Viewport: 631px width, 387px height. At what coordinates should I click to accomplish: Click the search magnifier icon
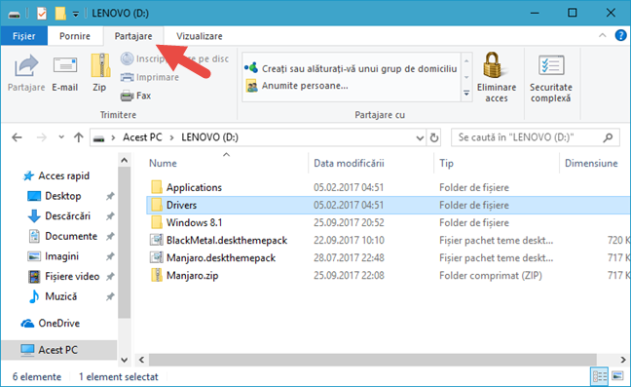coord(608,137)
